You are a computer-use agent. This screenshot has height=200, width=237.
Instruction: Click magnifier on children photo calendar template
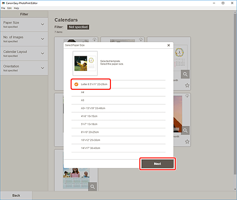pyautogui.click(x=92, y=187)
